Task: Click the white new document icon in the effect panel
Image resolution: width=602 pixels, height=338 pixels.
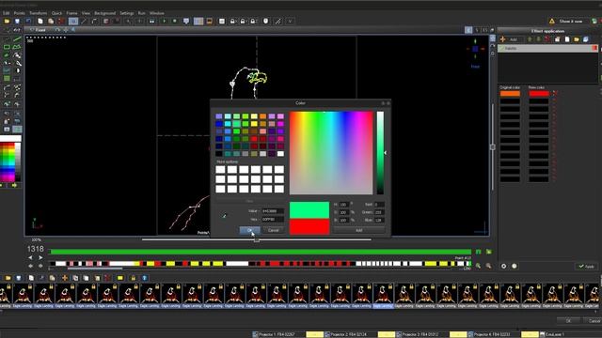Action: [x=567, y=39]
